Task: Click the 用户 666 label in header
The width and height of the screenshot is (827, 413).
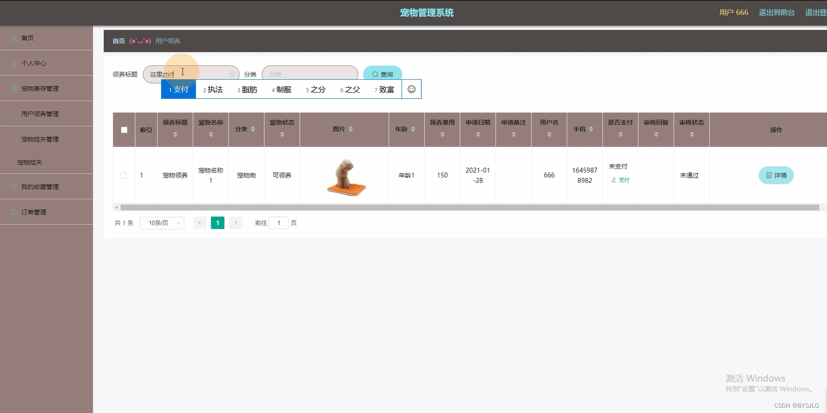Action: point(734,12)
